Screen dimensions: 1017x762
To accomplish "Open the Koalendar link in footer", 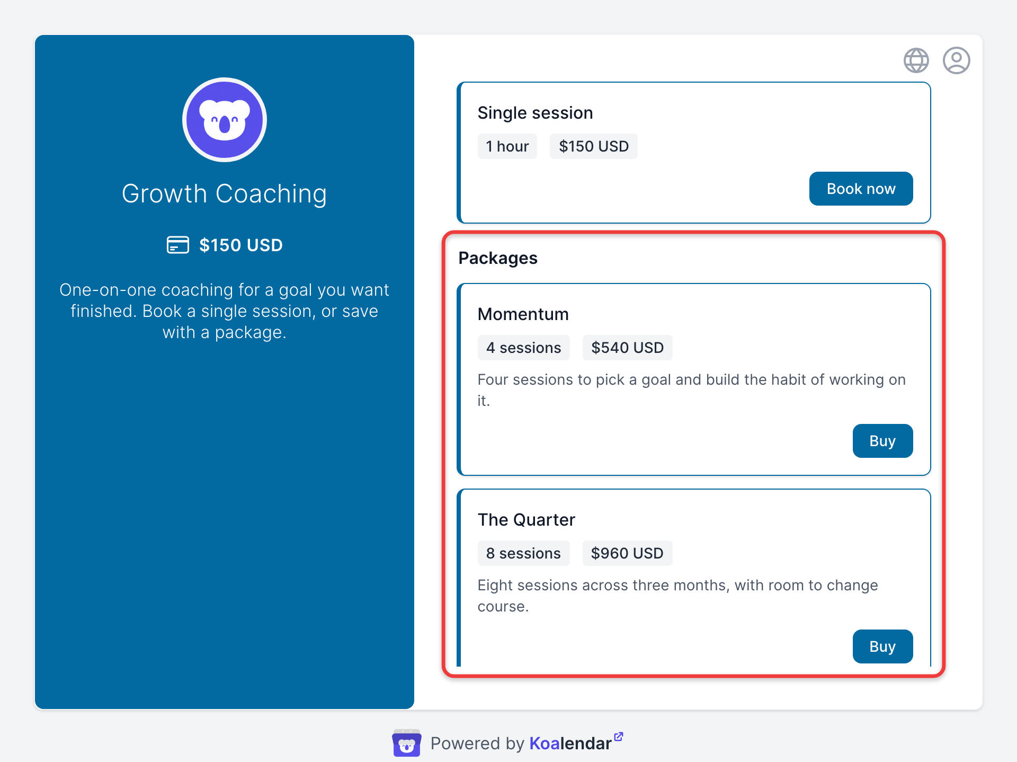I will (570, 743).
